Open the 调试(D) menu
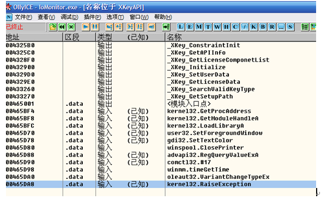327x200 pixels. coord(69,17)
